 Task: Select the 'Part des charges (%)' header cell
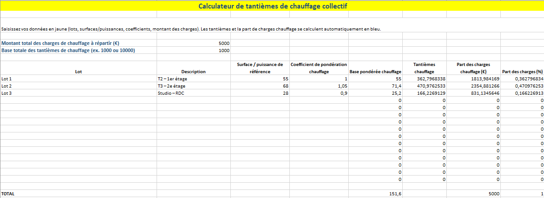coord(522,71)
